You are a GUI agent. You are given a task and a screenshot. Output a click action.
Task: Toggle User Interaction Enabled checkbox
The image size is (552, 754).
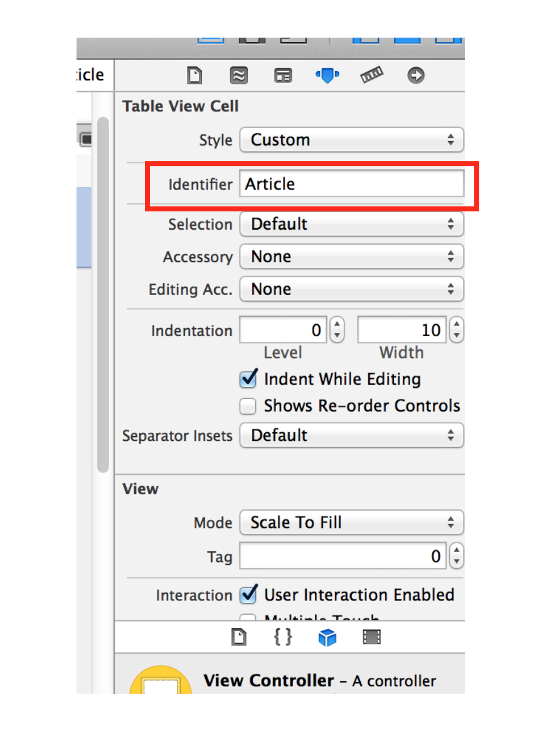coord(248,594)
